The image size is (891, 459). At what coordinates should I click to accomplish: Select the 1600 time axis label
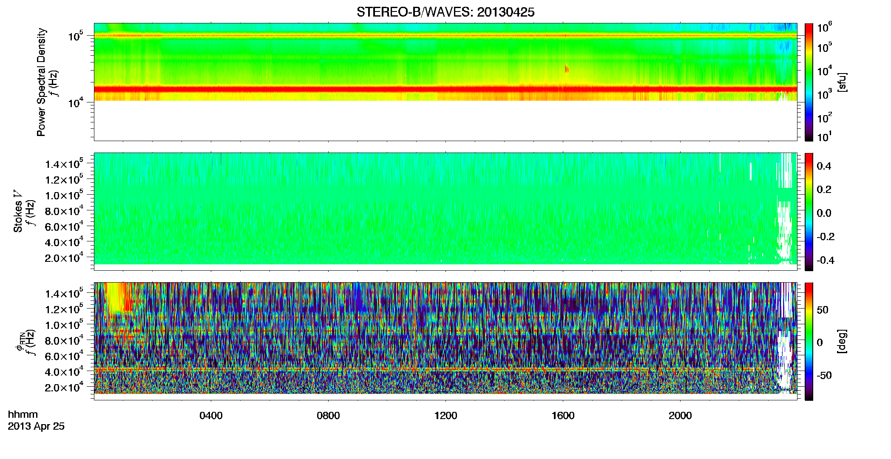click(563, 416)
